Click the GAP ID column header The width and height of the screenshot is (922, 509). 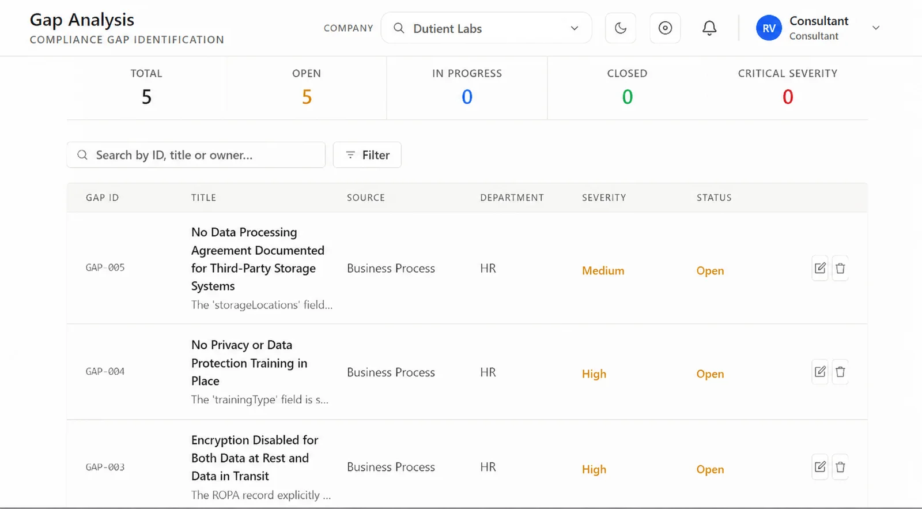click(102, 198)
